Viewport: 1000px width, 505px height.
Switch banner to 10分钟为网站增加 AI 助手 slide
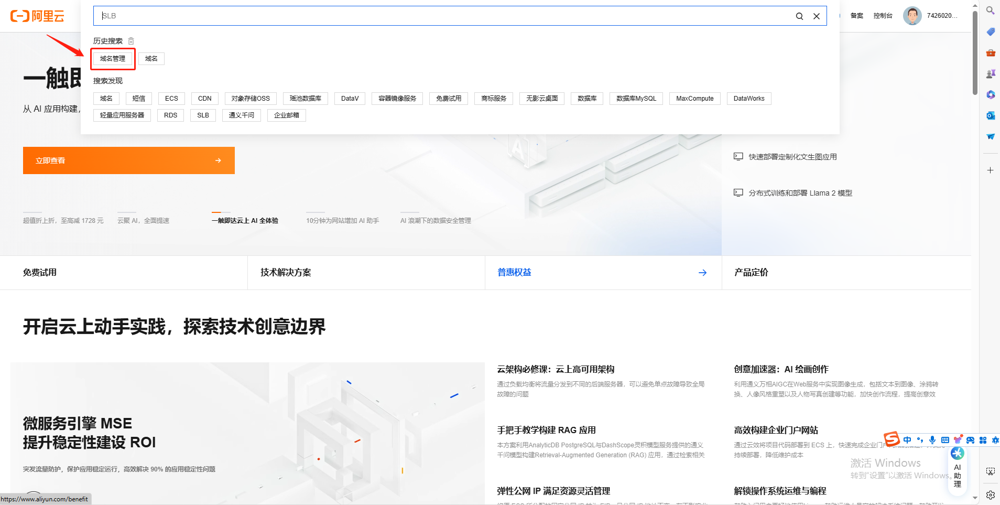(x=343, y=221)
